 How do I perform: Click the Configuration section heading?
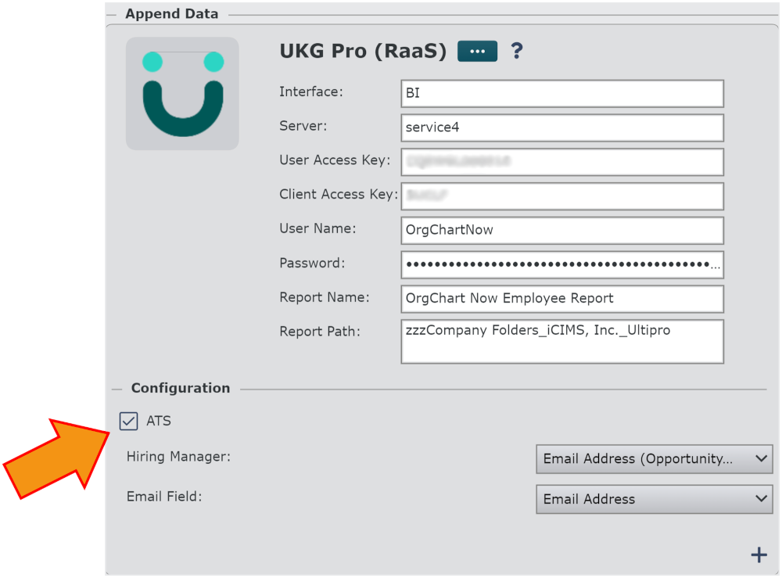[x=181, y=388]
